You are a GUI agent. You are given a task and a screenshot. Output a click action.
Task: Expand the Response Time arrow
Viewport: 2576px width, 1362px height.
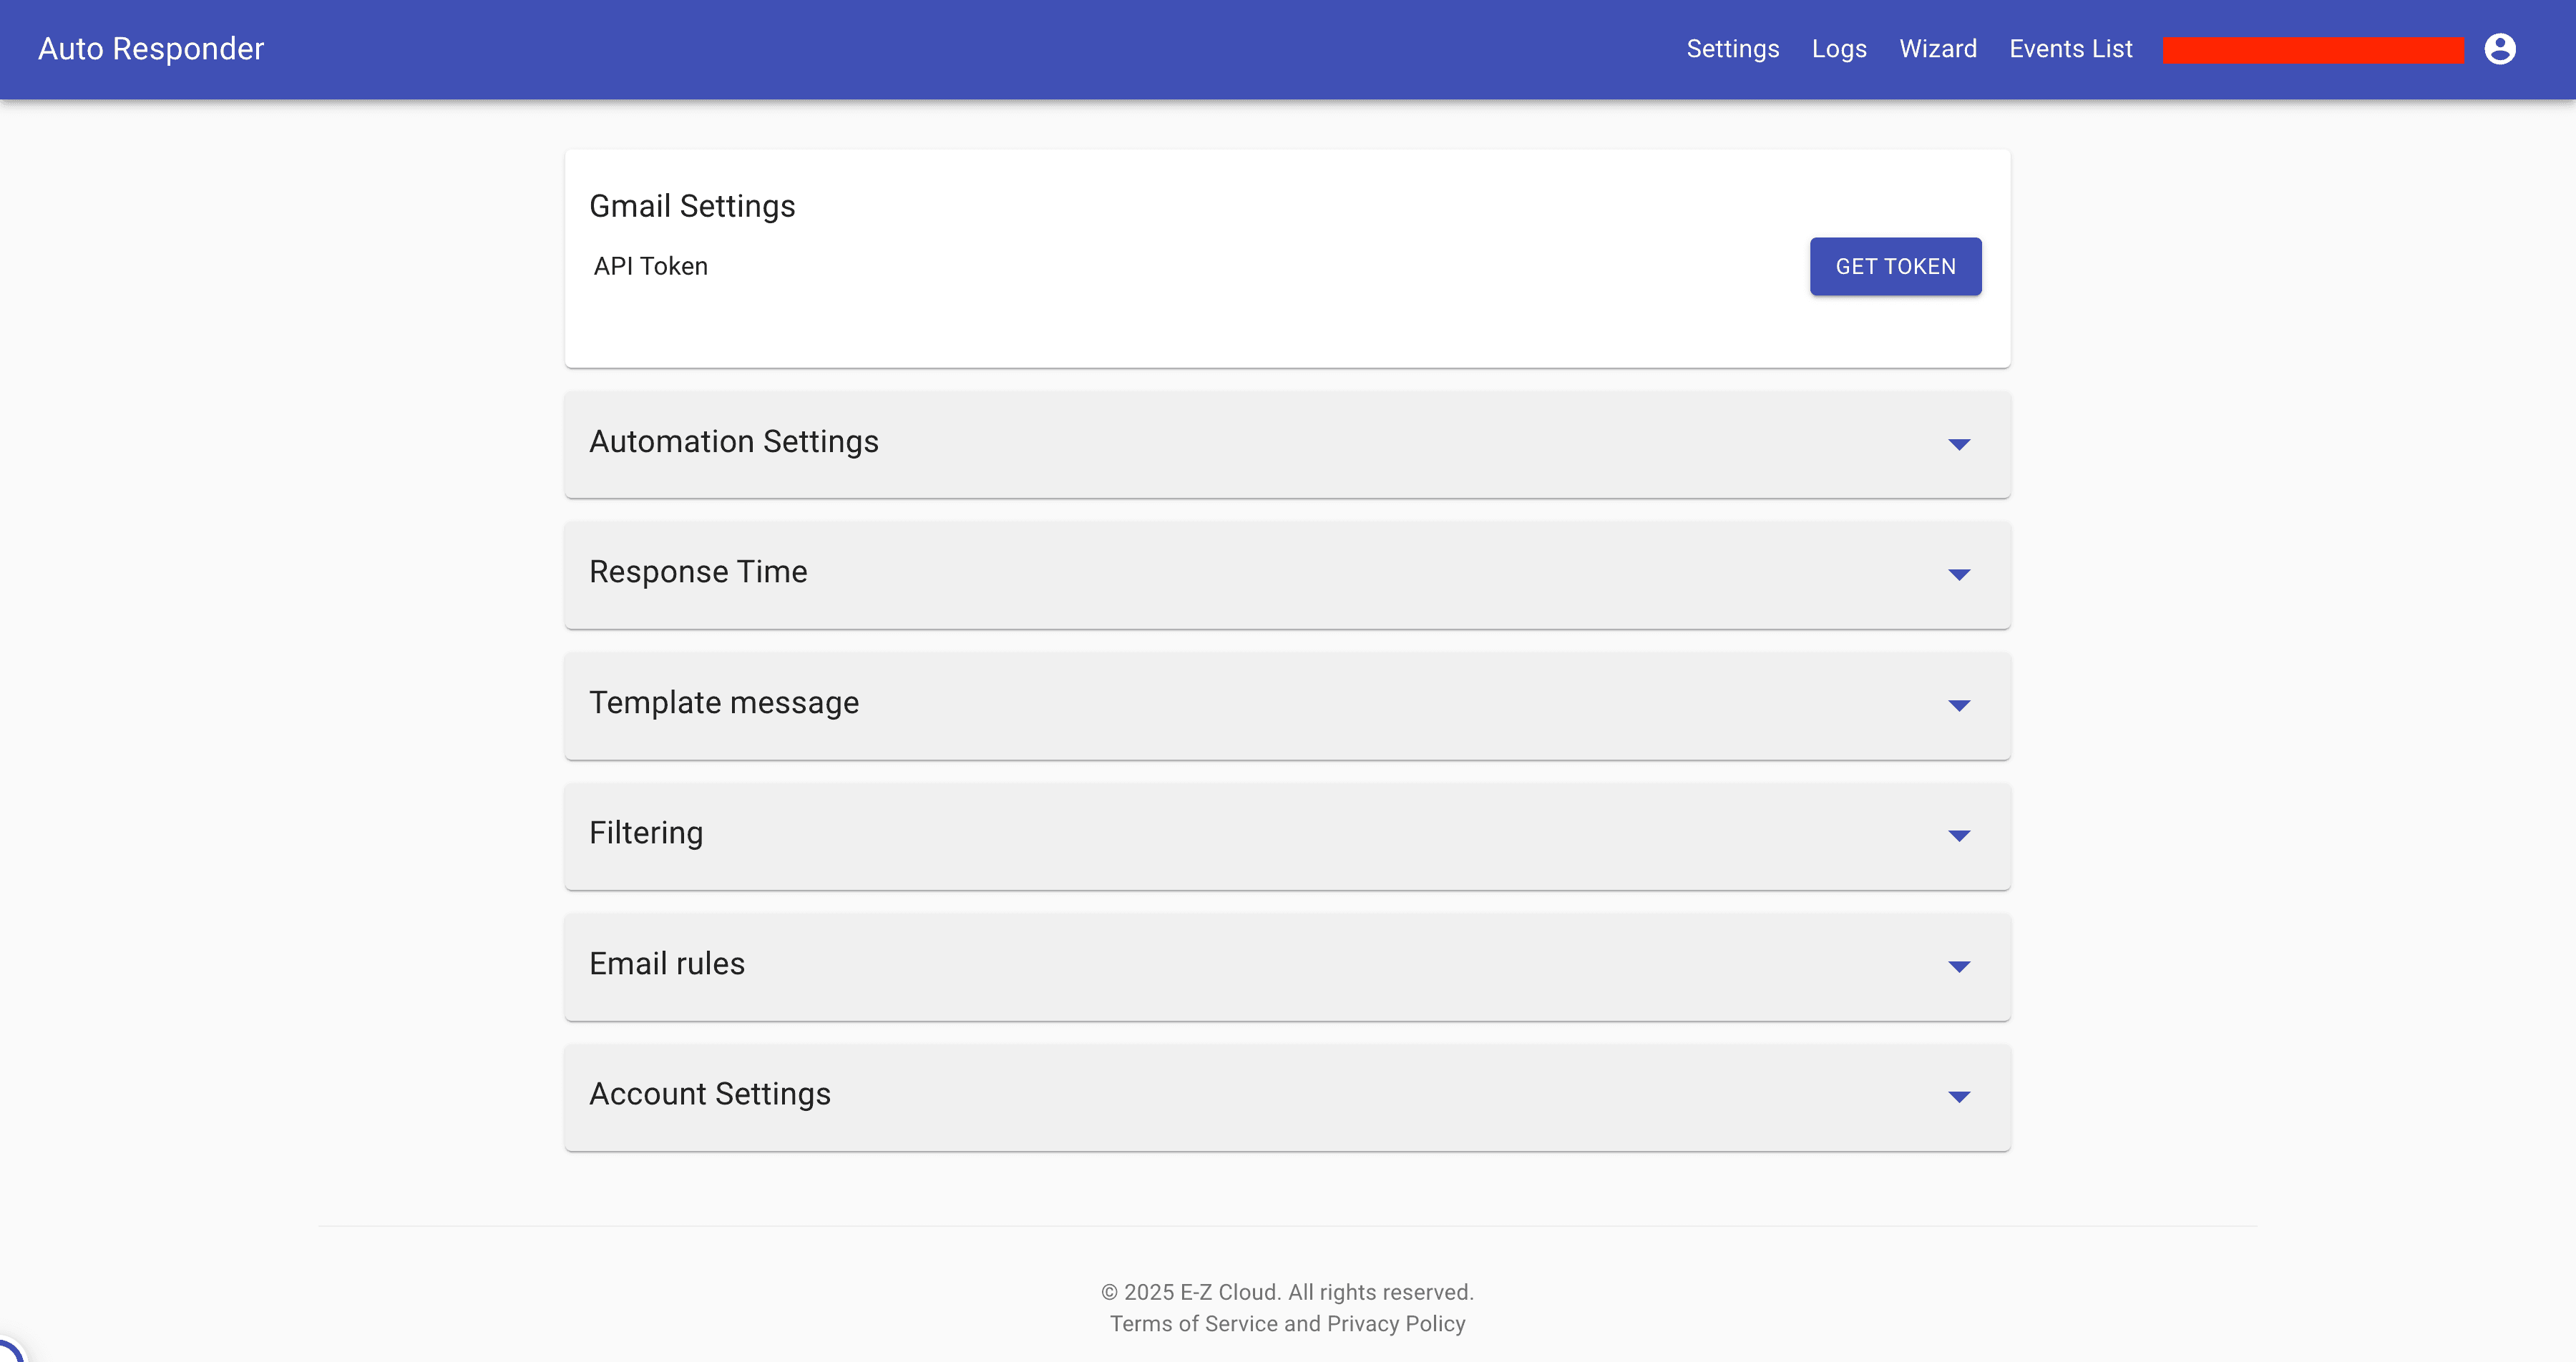click(1959, 575)
